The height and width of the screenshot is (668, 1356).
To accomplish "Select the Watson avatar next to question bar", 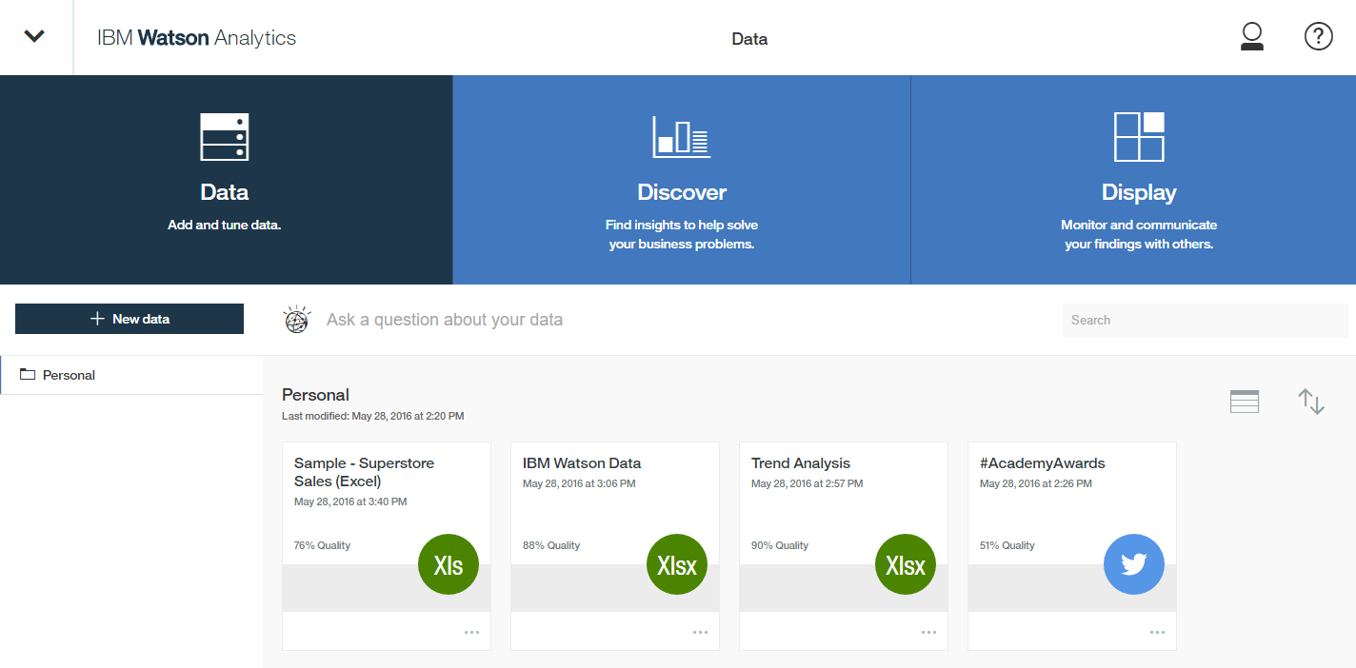I will [x=296, y=319].
